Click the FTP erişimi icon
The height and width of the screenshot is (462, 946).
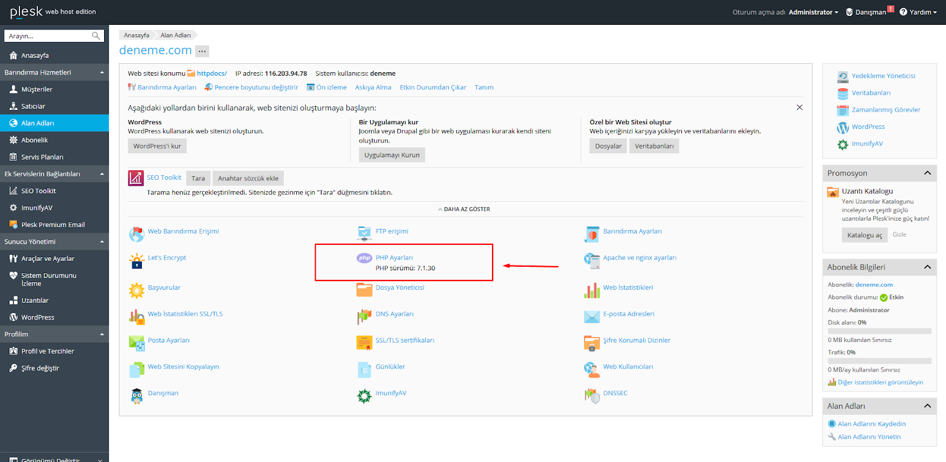click(x=364, y=234)
